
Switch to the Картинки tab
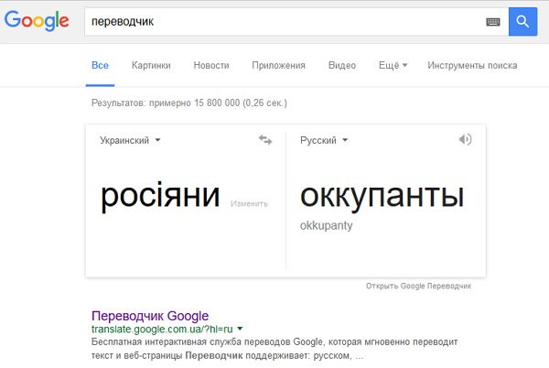point(151,65)
